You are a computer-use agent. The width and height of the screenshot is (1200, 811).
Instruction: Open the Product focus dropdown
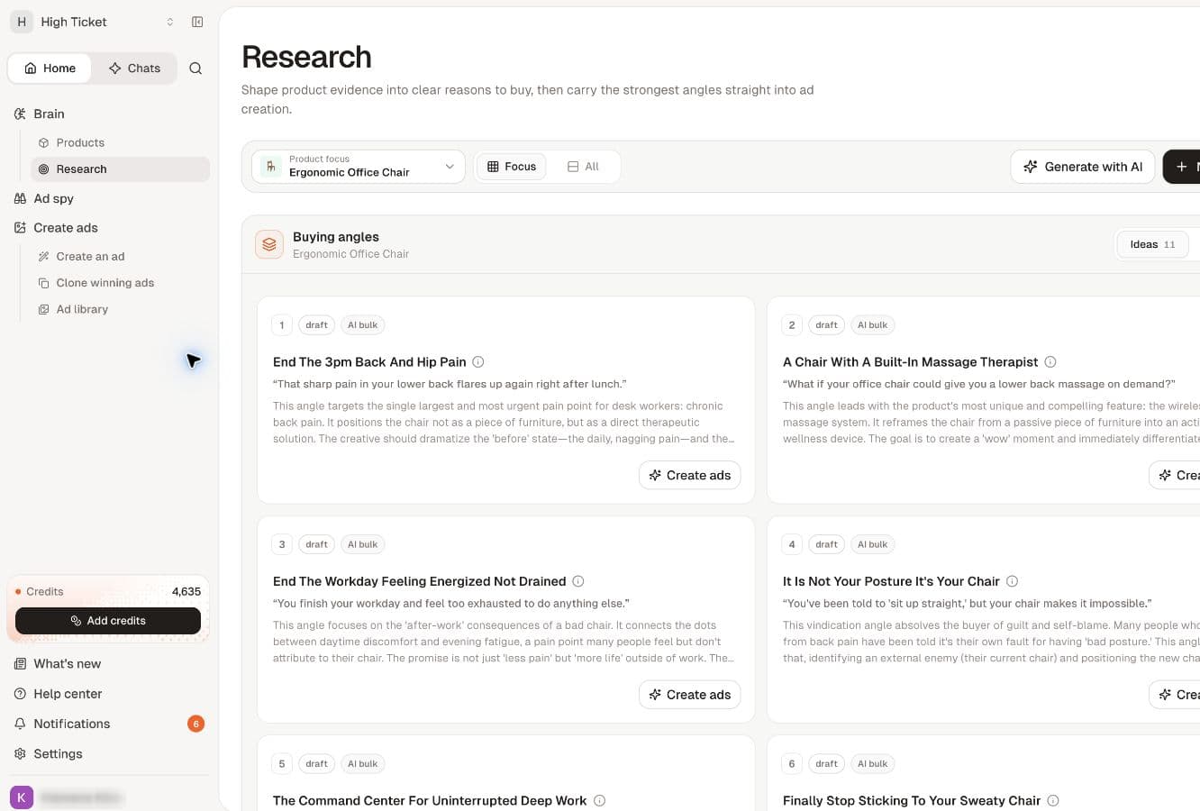point(359,167)
